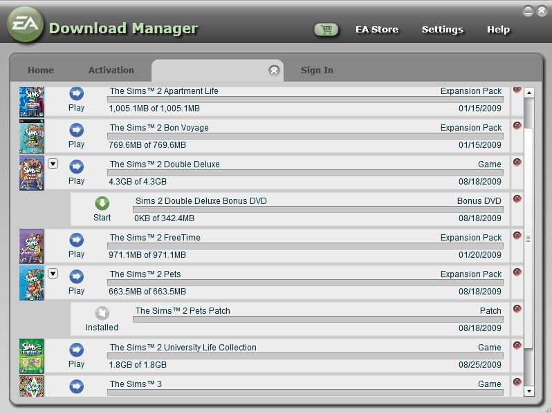Screen dimensions: 552x414
Task: Click the Sims 2 Double Deluxe box art
Action: pyautogui.click(x=32, y=173)
